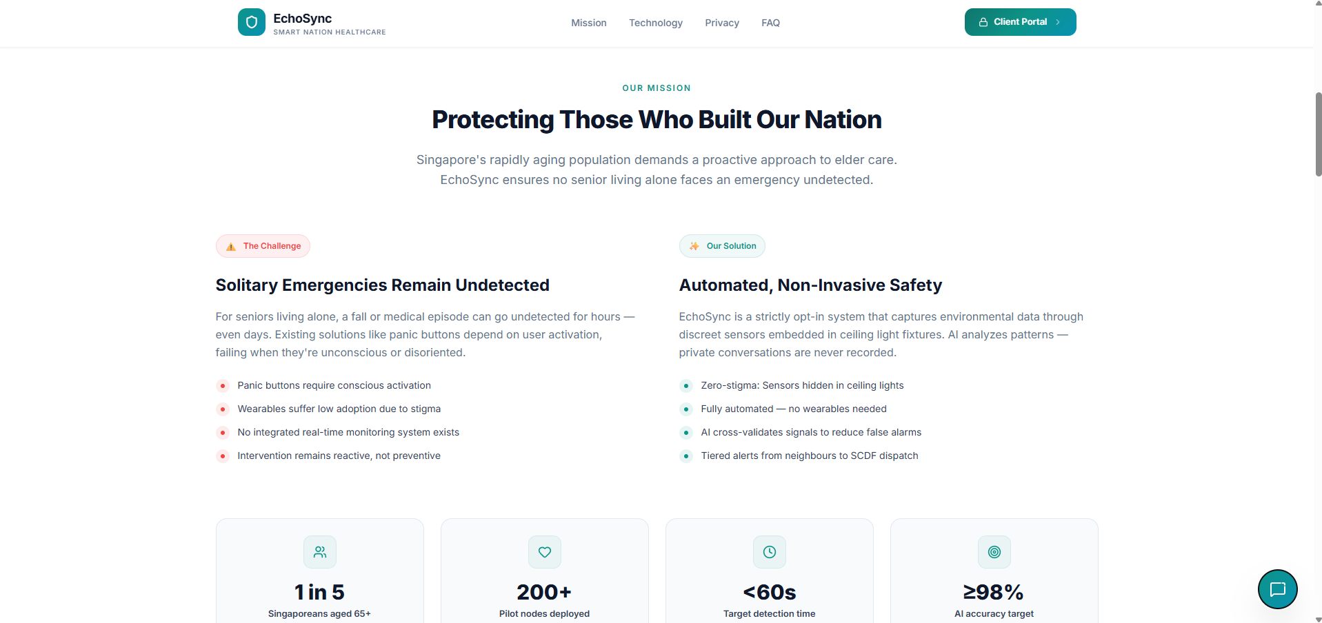Click the EchoSync brand name link
Viewport: 1322px width, 623px height.
302,19
